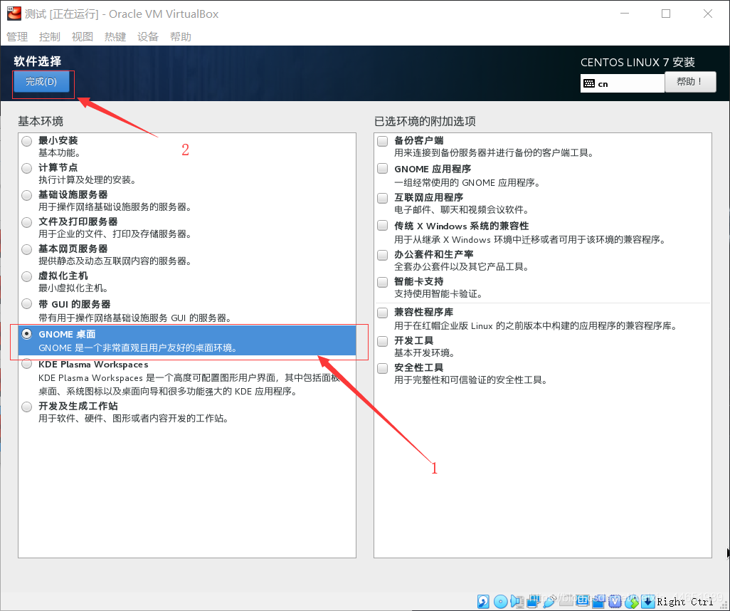Click the optical disc status icon
The image size is (730, 611).
[x=500, y=602]
